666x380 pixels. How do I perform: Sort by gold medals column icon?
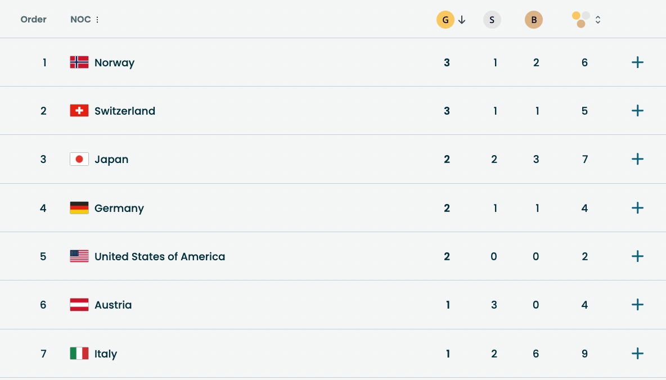point(445,20)
